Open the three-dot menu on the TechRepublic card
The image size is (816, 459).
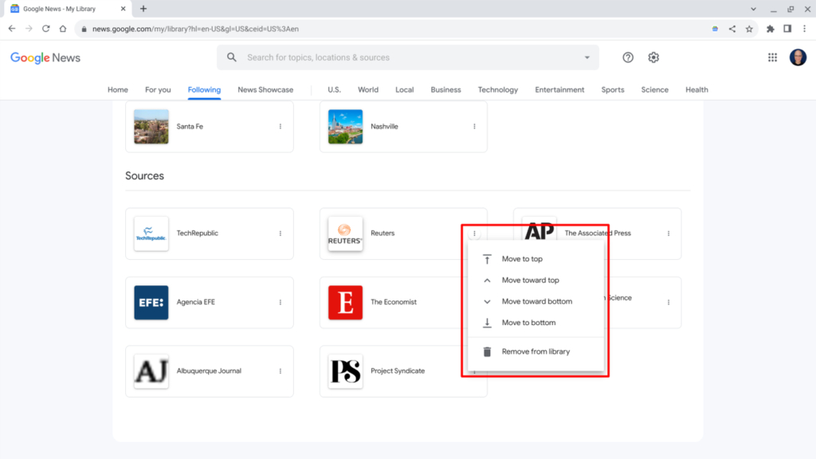click(280, 233)
